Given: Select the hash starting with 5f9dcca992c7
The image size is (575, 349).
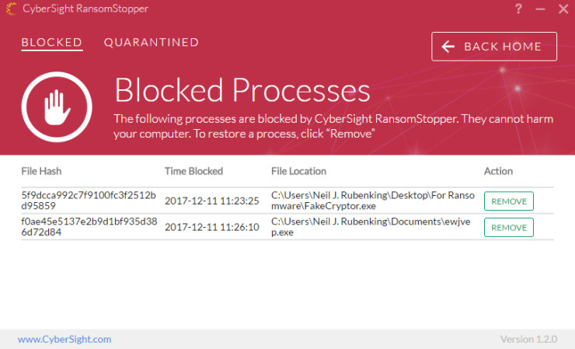Looking at the screenshot, I should (89, 201).
